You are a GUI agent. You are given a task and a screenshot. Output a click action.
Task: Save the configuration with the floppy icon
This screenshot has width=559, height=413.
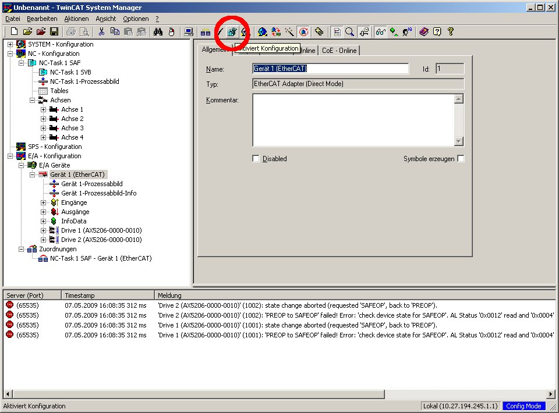pos(54,31)
